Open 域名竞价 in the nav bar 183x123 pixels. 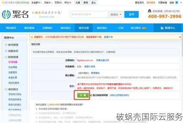tap(102, 28)
